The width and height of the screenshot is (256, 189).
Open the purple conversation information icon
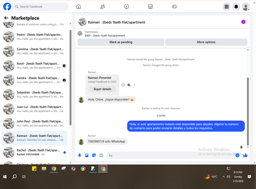(243, 22)
